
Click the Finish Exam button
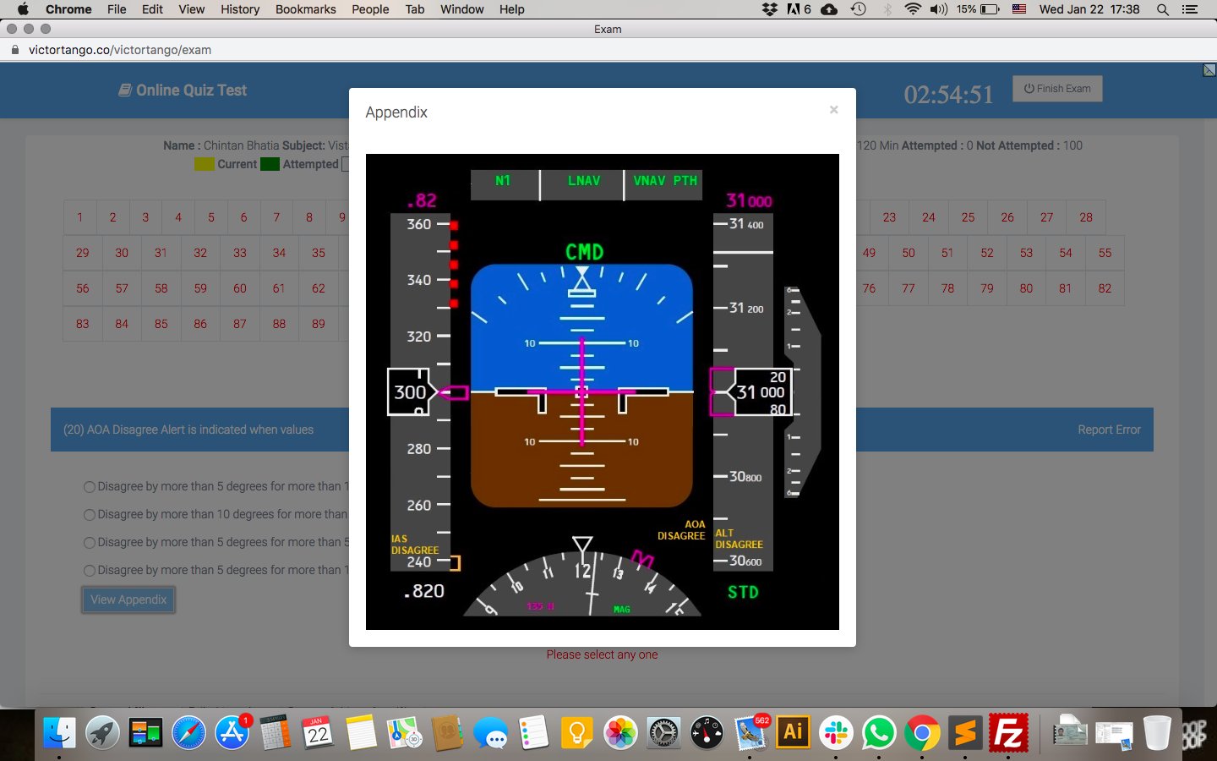click(1057, 89)
